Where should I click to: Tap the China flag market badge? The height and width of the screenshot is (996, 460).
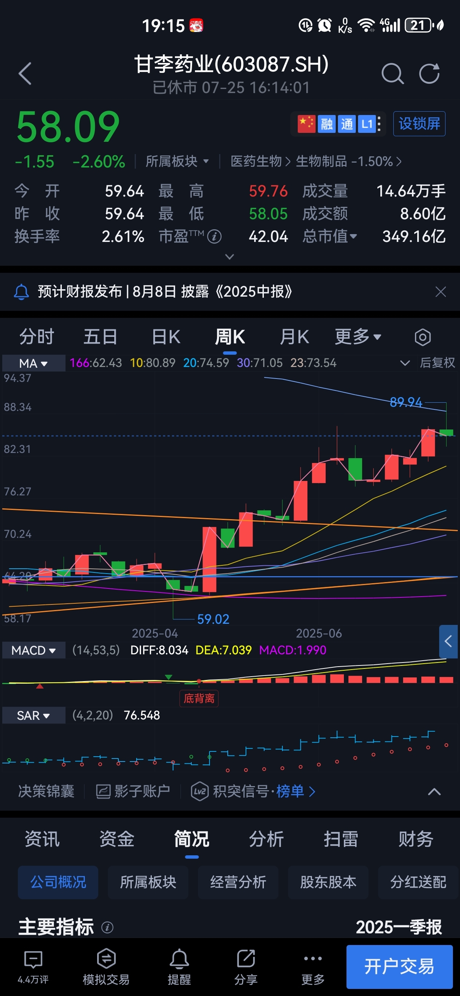coord(307,124)
